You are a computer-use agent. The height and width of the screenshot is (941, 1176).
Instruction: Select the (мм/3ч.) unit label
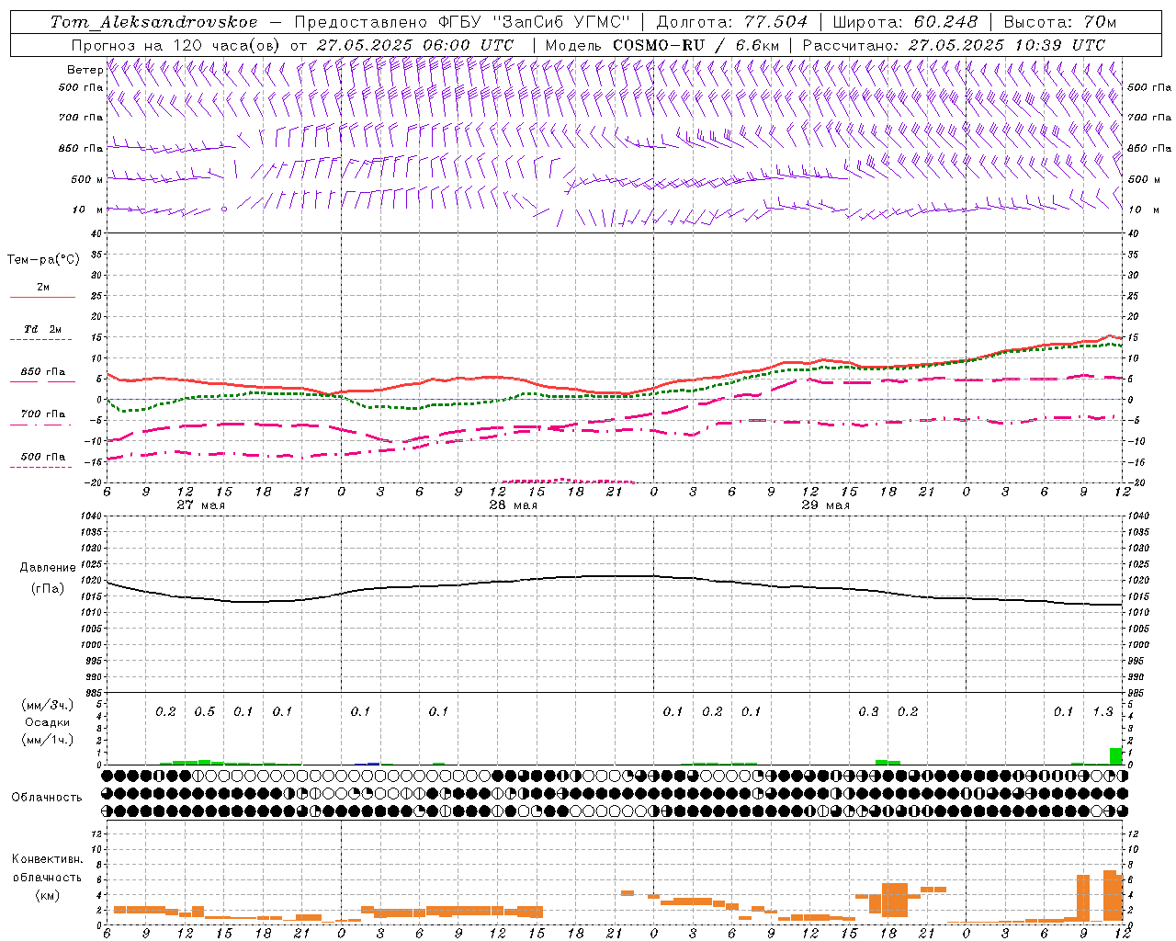[x=46, y=705]
